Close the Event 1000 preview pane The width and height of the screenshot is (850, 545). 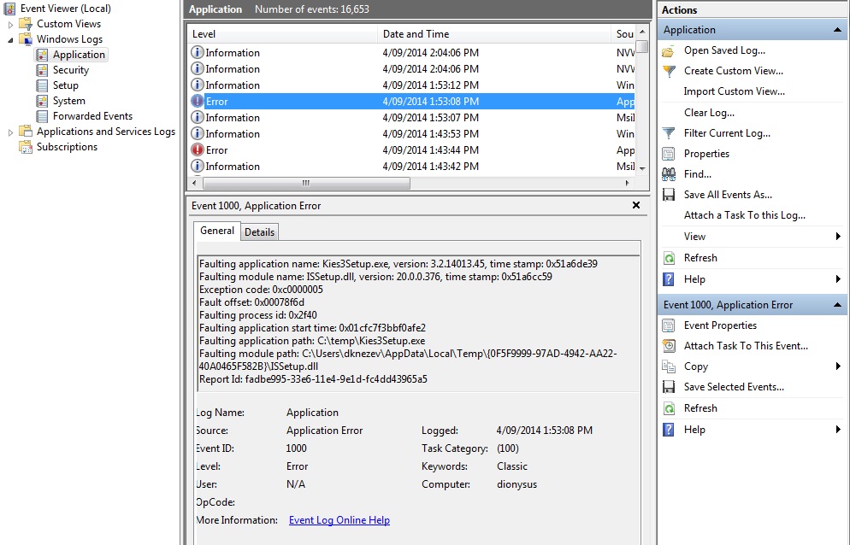tap(636, 205)
